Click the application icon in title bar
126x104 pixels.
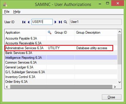point(5,4)
